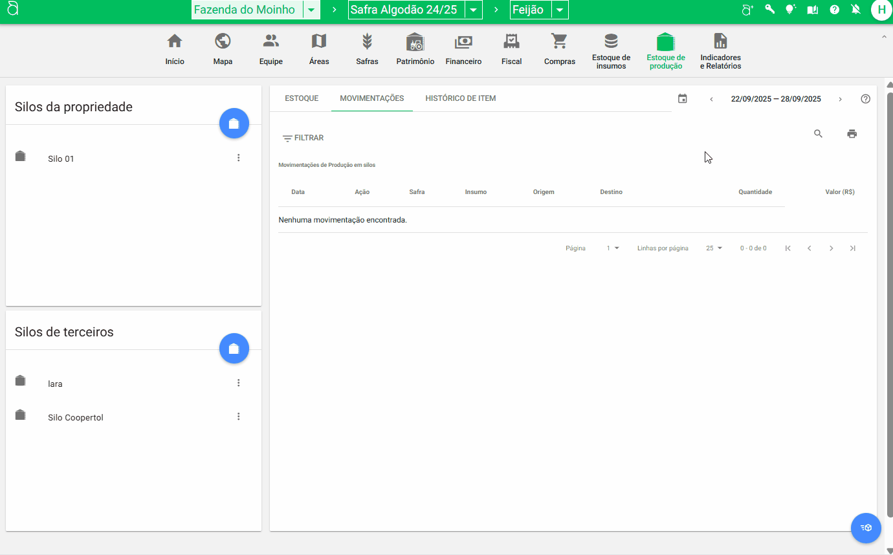Click the notifications bell icon

(x=856, y=10)
